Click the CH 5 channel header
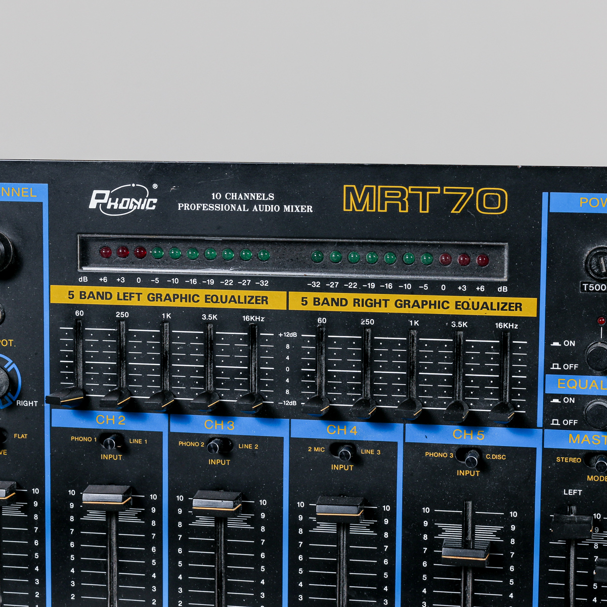Screen dimensions: 607x607 click(468, 434)
